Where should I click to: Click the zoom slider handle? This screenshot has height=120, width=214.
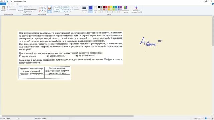[206, 119]
